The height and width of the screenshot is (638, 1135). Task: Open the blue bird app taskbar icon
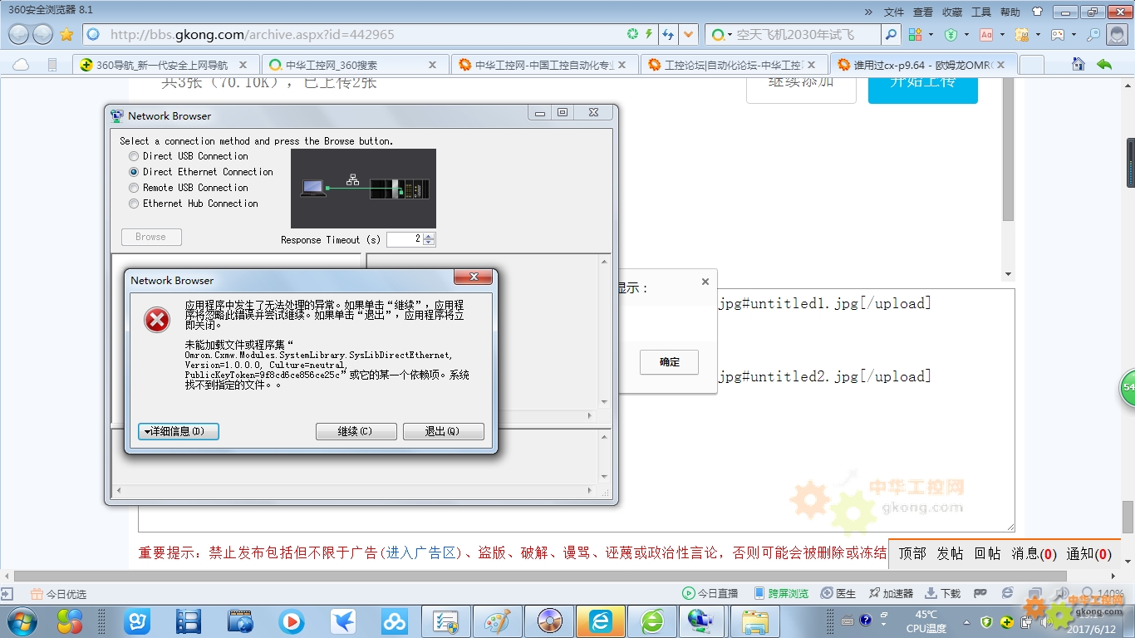pyautogui.click(x=343, y=621)
